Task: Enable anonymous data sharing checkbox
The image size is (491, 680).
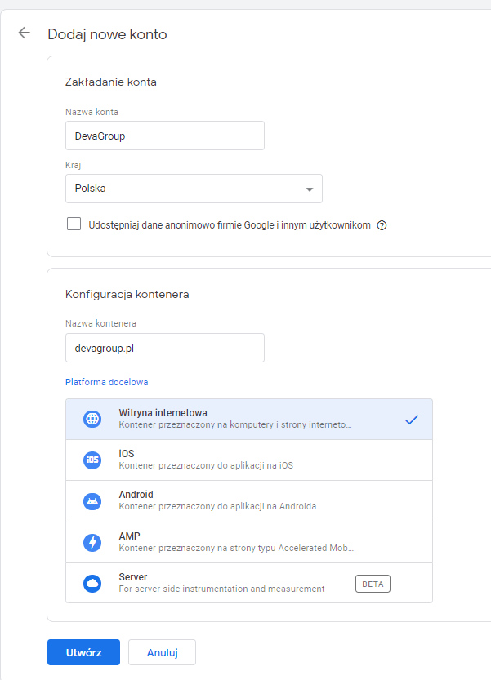Action: click(74, 224)
